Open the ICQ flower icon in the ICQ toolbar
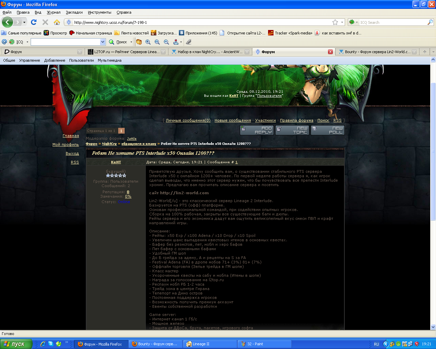 point(12,42)
